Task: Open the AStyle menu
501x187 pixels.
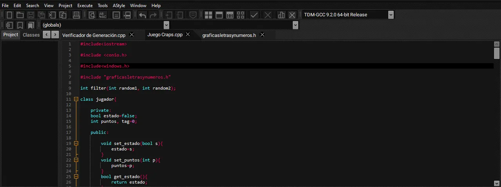Action: [119, 5]
